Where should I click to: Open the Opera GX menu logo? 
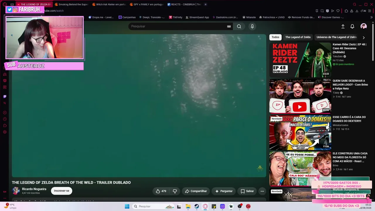pyautogui.click(x=5, y=4)
